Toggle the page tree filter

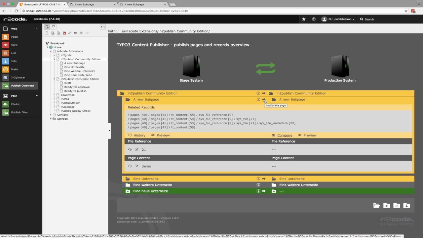click(54, 27)
